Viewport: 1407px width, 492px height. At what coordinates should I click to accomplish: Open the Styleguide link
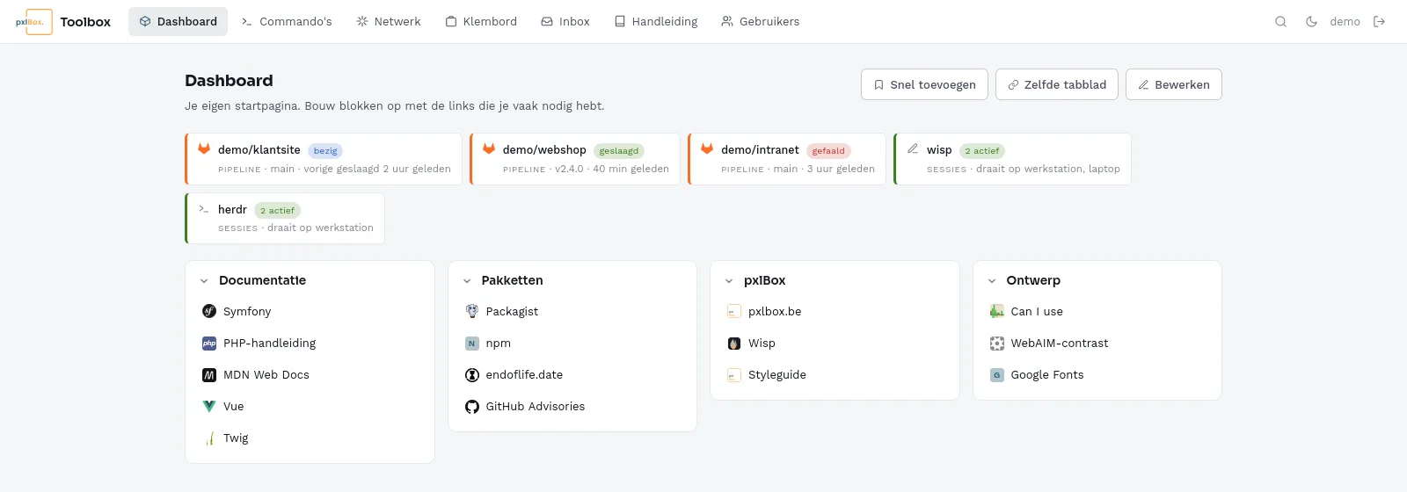point(777,375)
